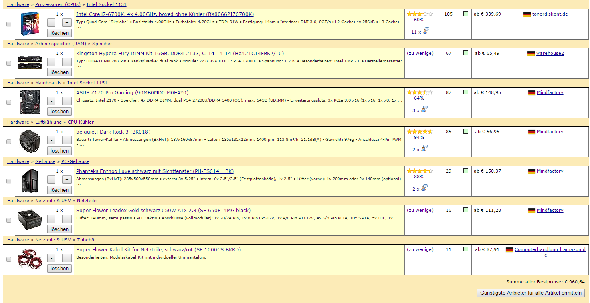
Task: Open Super Flower Kabel Kit thumbnail
Action: click(30, 259)
